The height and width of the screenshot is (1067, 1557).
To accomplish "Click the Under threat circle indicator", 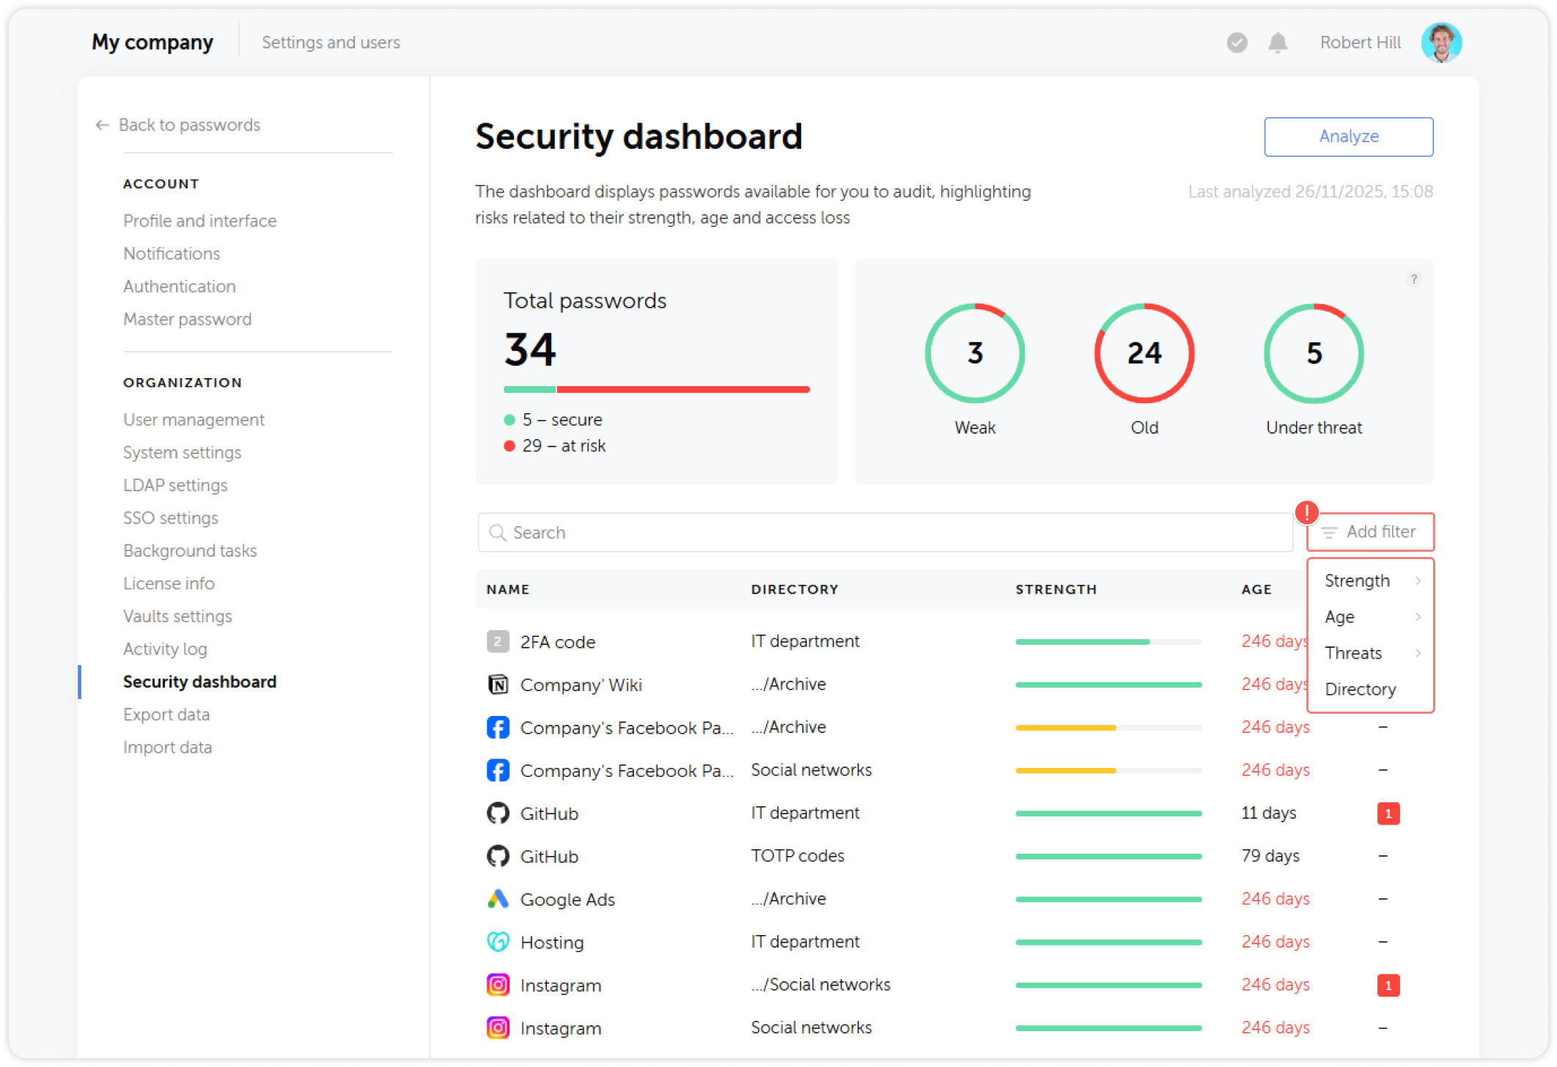I will (x=1313, y=353).
